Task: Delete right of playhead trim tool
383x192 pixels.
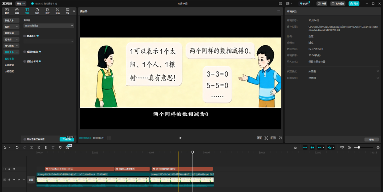Action: pyautogui.click(x=46, y=147)
